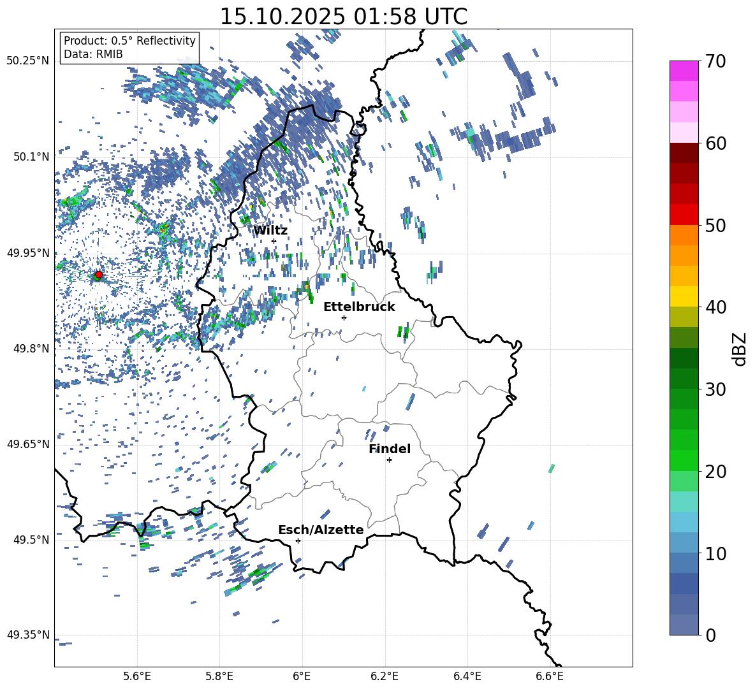Click the 10 tick on colorbar
755x689 pixels.
pos(715,553)
